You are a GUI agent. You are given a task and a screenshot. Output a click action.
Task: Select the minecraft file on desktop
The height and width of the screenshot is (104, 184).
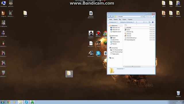pyautogui.click(x=91, y=44)
